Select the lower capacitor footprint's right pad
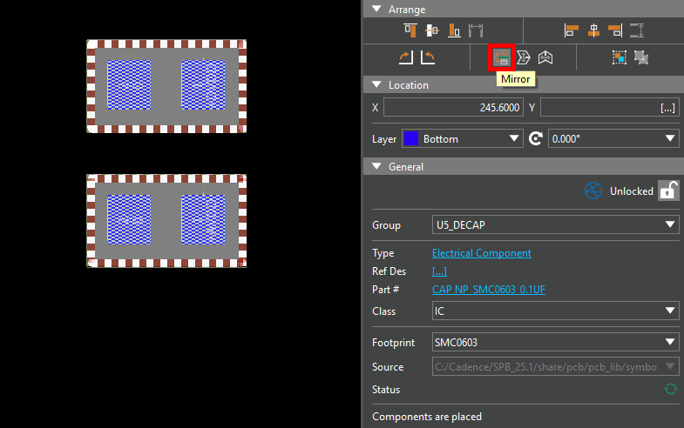 coord(203,219)
